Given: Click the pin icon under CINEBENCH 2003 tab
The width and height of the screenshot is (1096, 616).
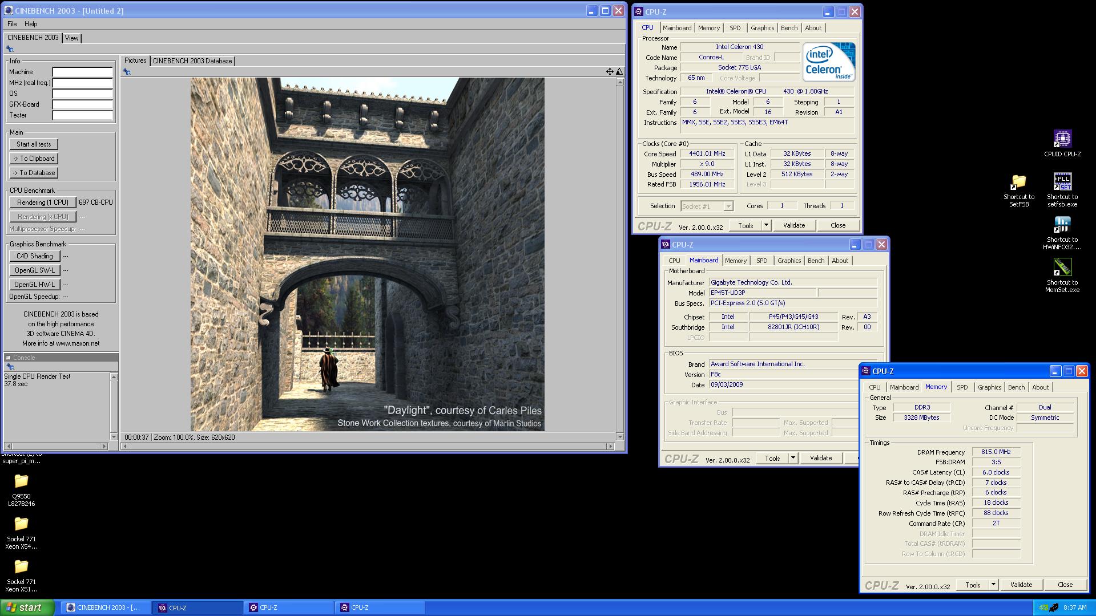Looking at the screenshot, I should tap(10, 49).
